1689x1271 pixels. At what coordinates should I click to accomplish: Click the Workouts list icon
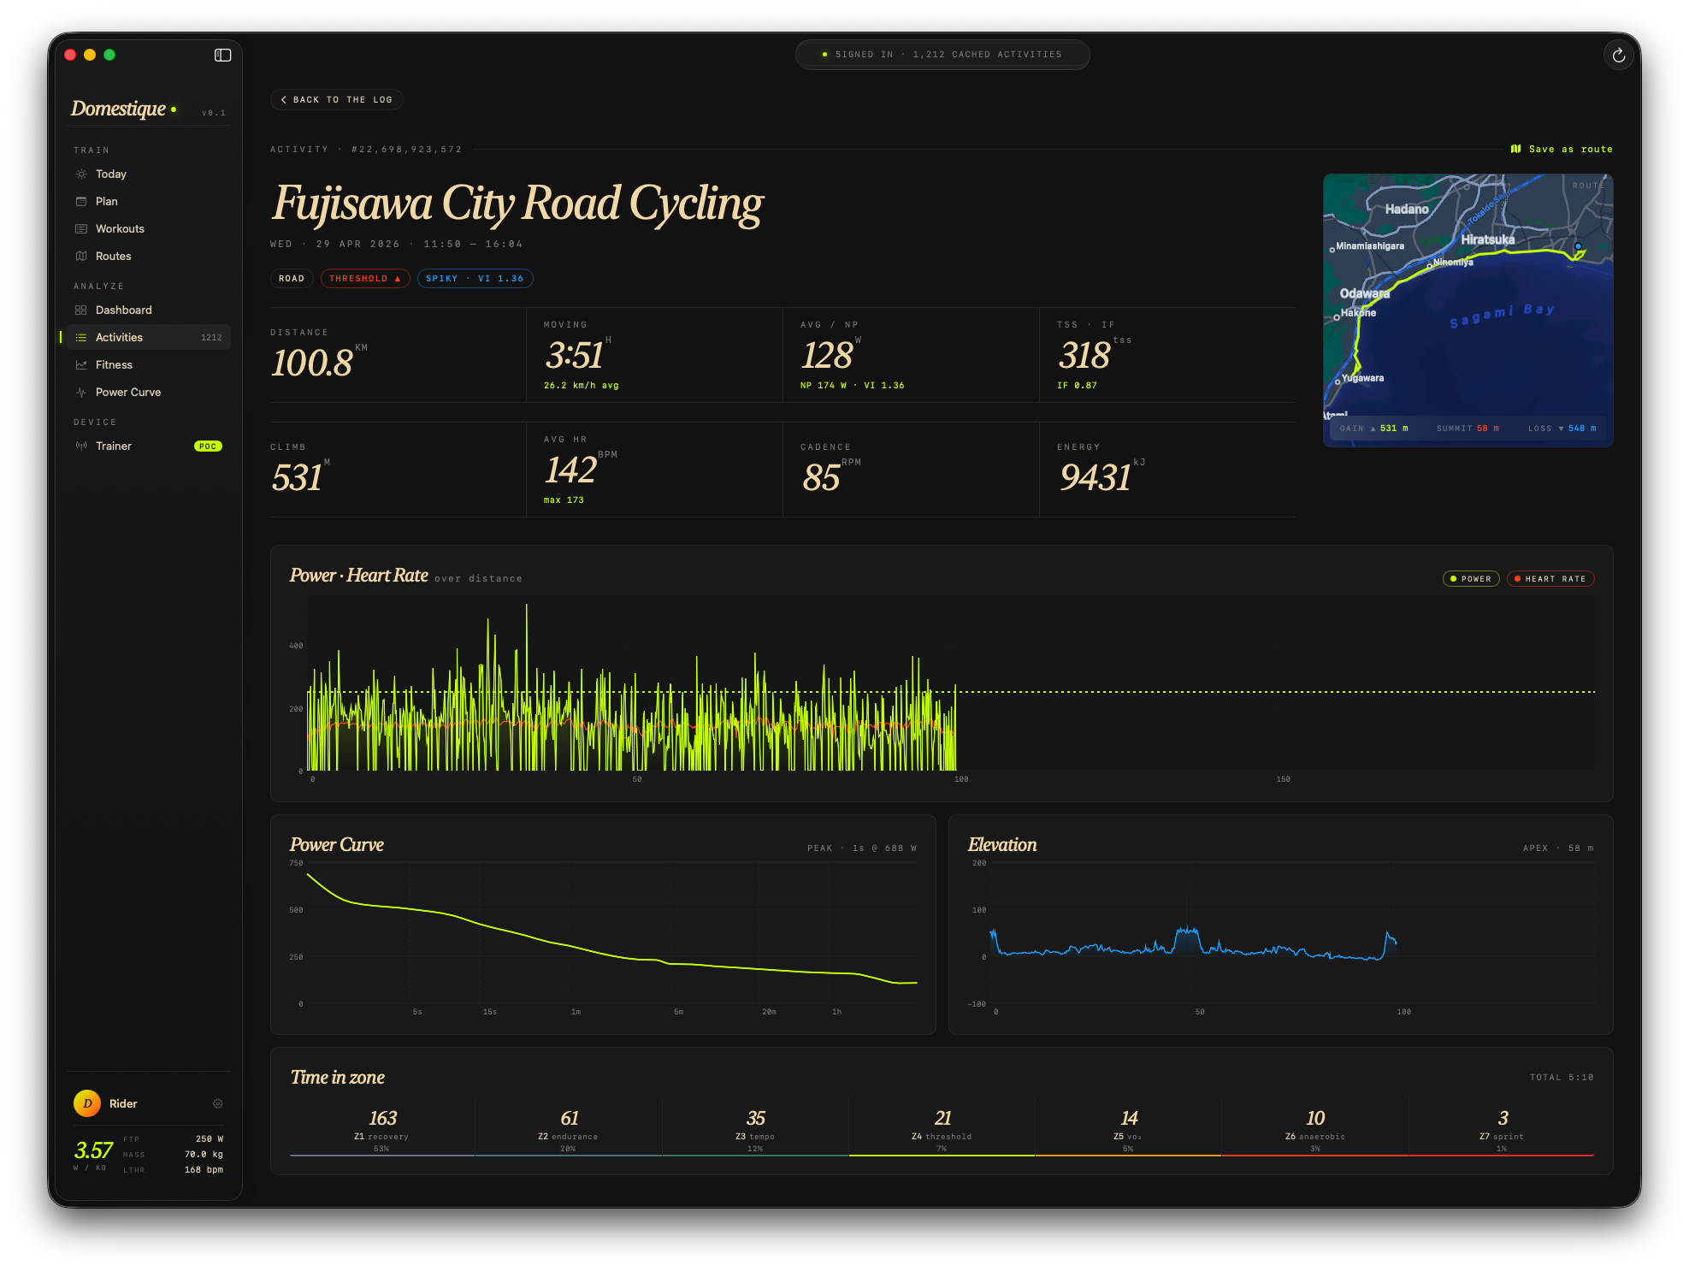pyautogui.click(x=81, y=228)
